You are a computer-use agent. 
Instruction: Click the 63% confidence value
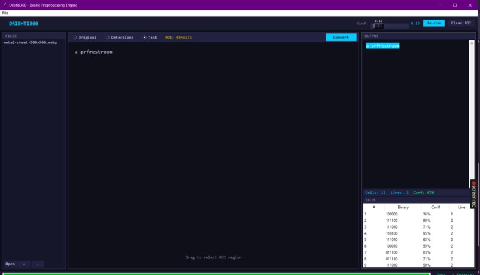click(x=426, y=240)
